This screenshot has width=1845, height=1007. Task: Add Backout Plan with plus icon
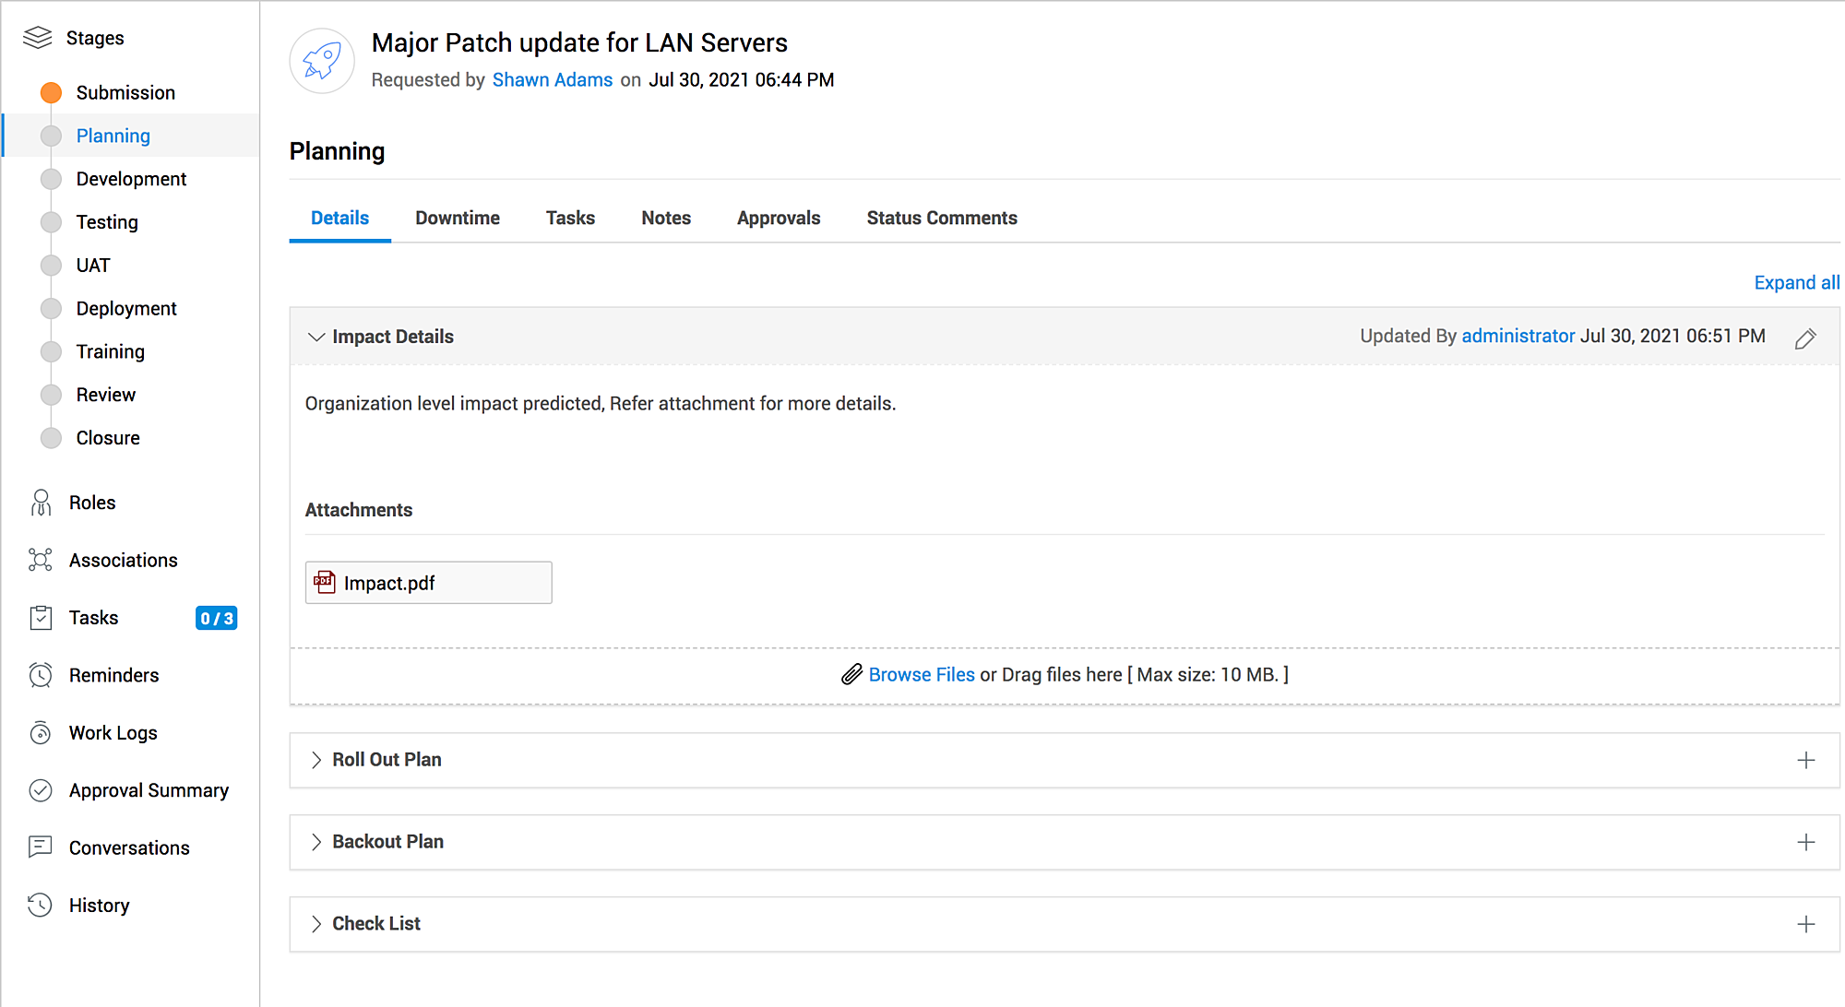click(1806, 842)
